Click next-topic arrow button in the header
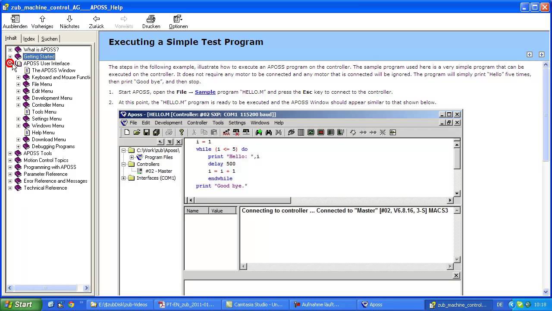 pos(542,54)
